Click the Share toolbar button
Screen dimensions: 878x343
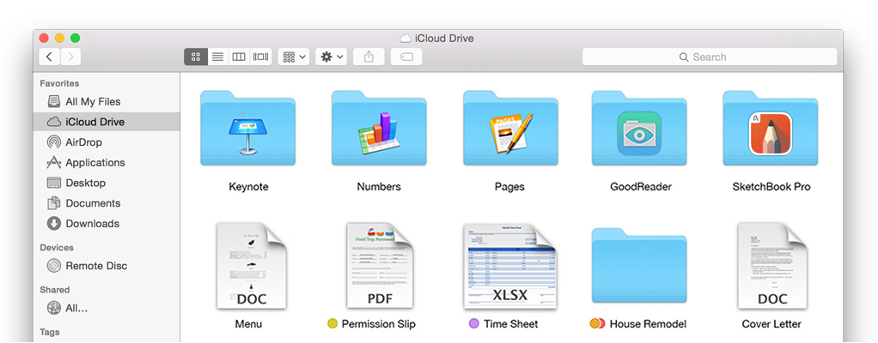click(x=369, y=57)
